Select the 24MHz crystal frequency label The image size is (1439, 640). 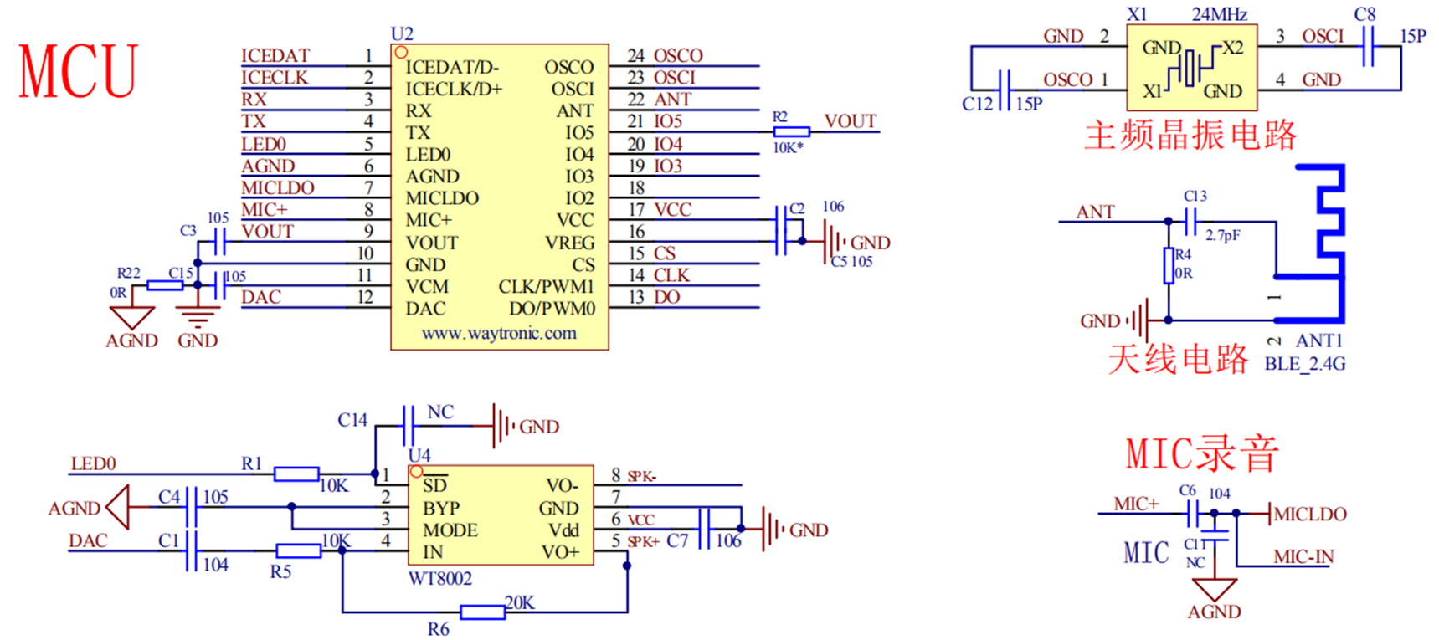(x=1220, y=14)
